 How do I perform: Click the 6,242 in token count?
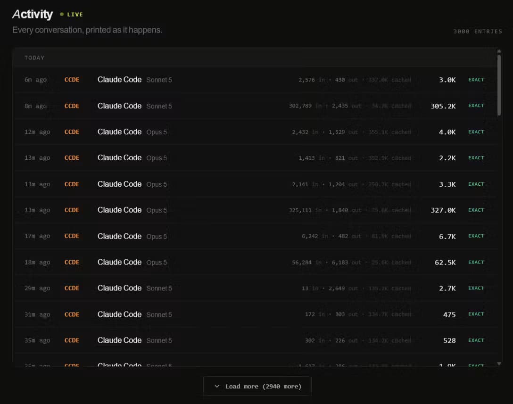[315, 236]
